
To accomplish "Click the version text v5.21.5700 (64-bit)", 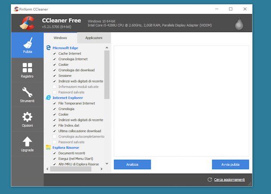I will point(56,27).
